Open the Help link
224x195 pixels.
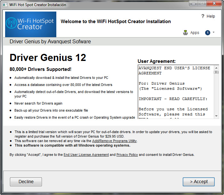(x=211, y=16)
